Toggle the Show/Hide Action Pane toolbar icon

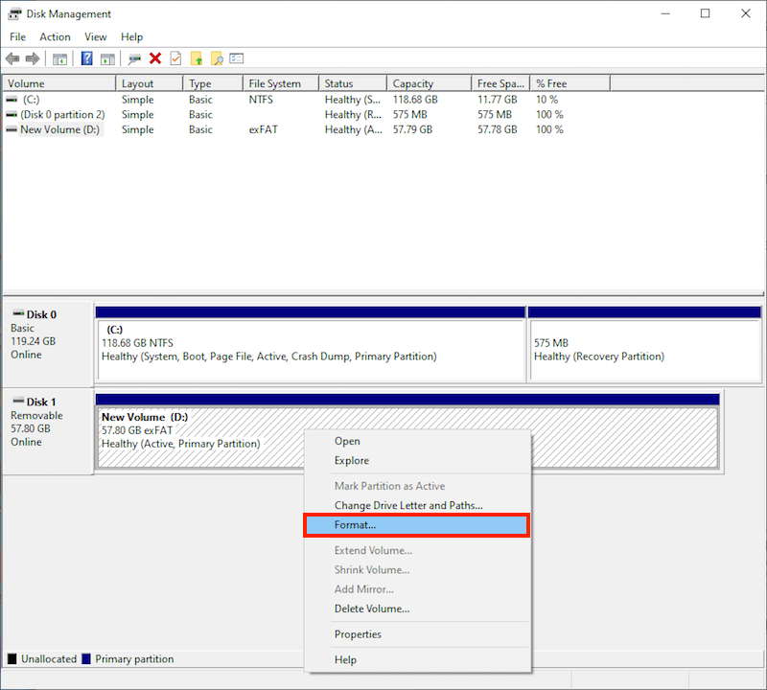pos(109,57)
